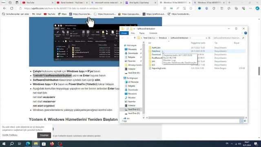Viewport: 261px width, 147px height.
Task: Click the browser refresh icon
Action: (x=12, y=8)
